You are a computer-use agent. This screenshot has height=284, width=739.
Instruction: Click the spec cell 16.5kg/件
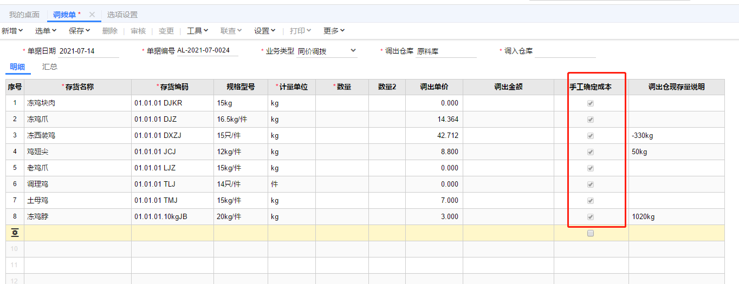pyautogui.click(x=241, y=120)
